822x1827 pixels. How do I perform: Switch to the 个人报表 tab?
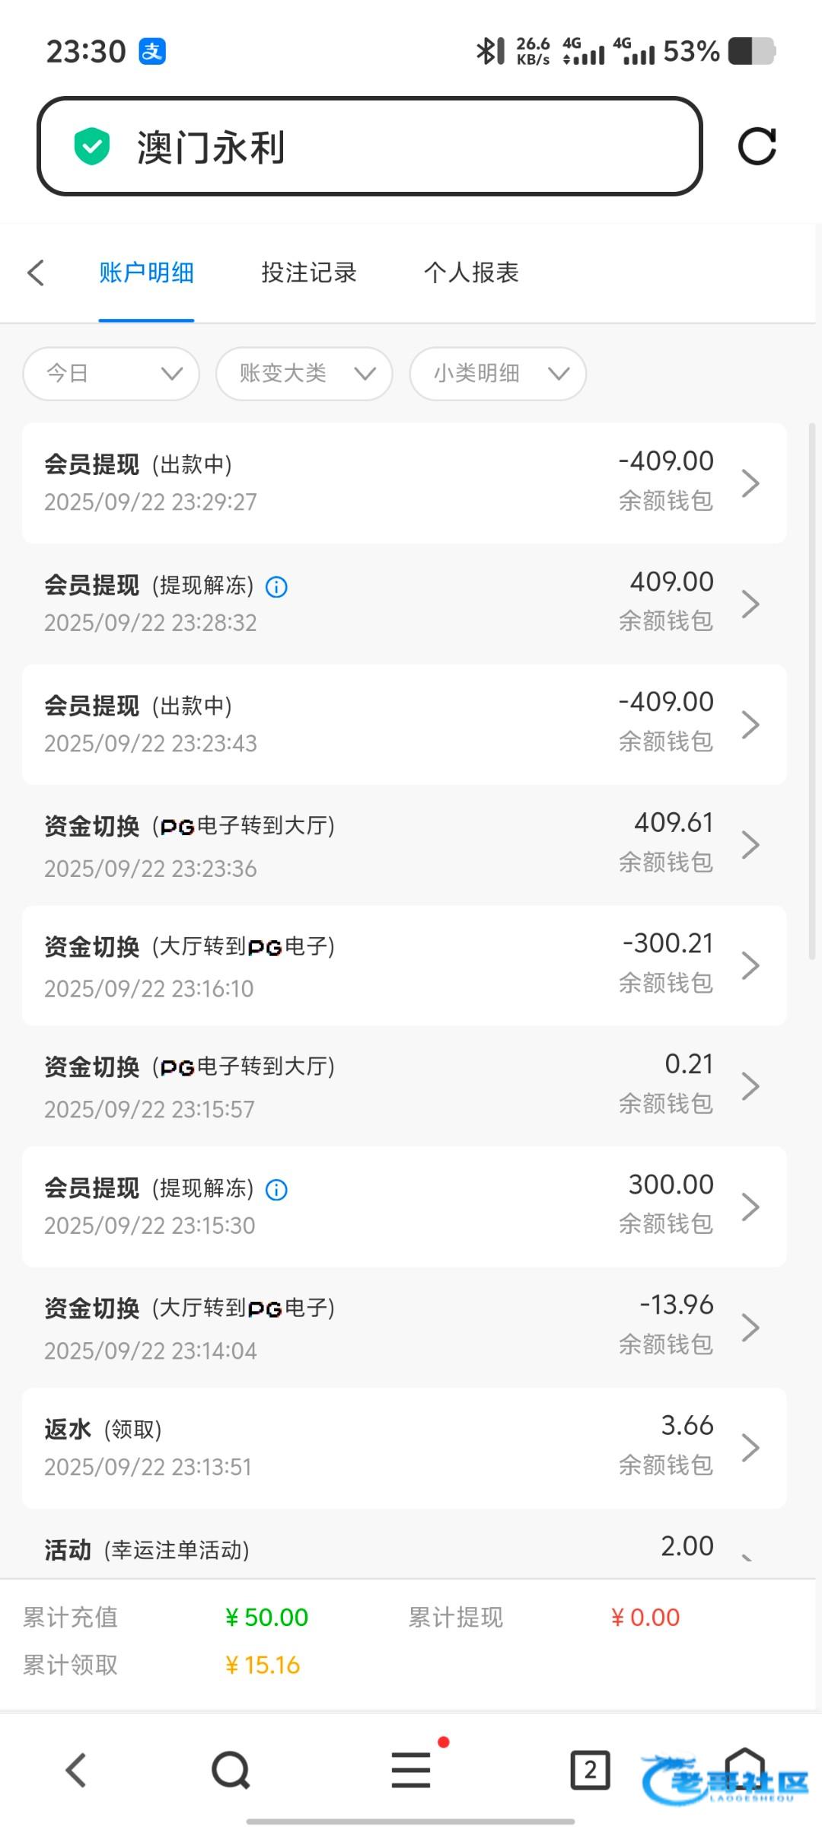coord(471,273)
